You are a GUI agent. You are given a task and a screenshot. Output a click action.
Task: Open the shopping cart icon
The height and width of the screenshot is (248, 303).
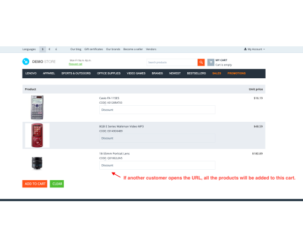tap(210, 62)
